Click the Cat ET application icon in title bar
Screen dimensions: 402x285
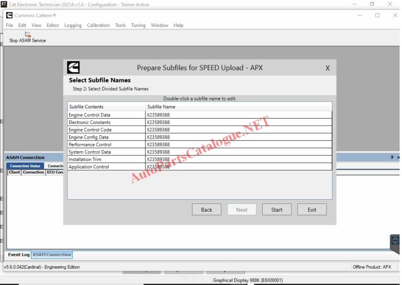tap(4, 4)
